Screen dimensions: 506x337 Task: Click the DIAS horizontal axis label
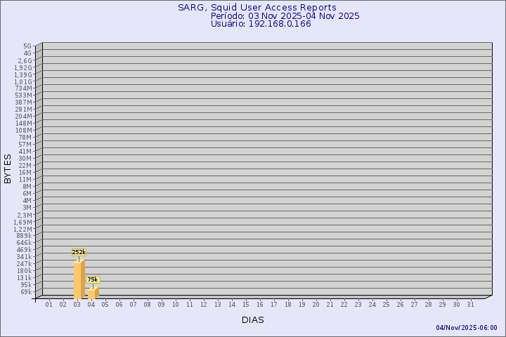(x=253, y=319)
